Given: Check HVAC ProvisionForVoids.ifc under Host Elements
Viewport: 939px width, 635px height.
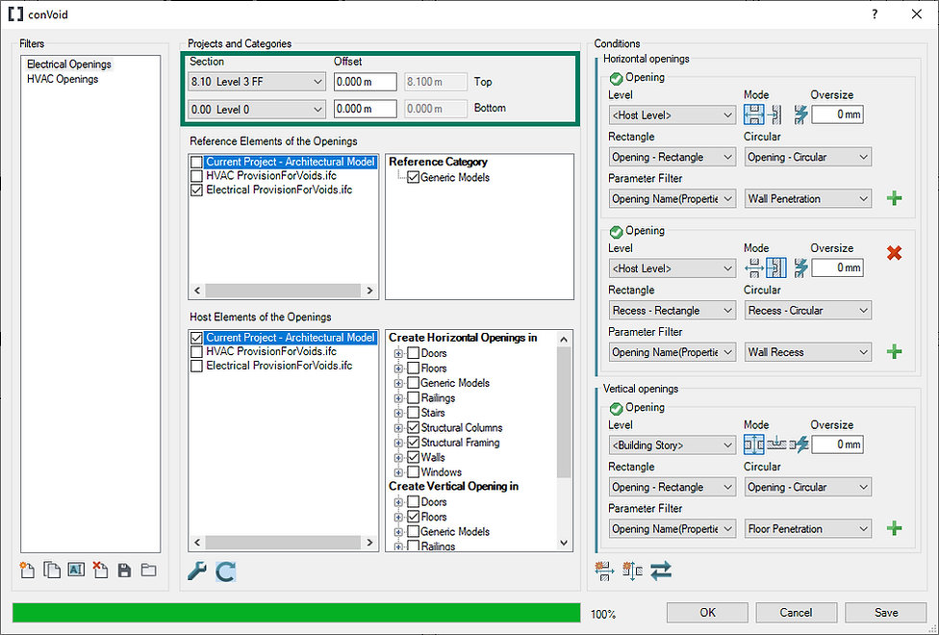Looking at the screenshot, I should [x=196, y=351].
